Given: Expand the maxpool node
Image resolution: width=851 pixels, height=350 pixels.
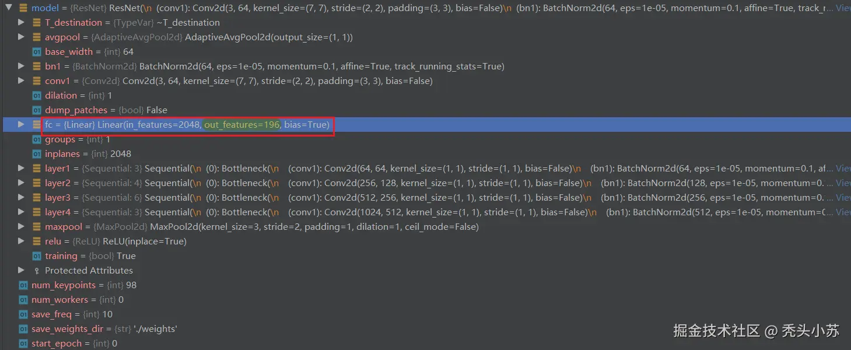Looking at the screenshot, I should point(22,226).
